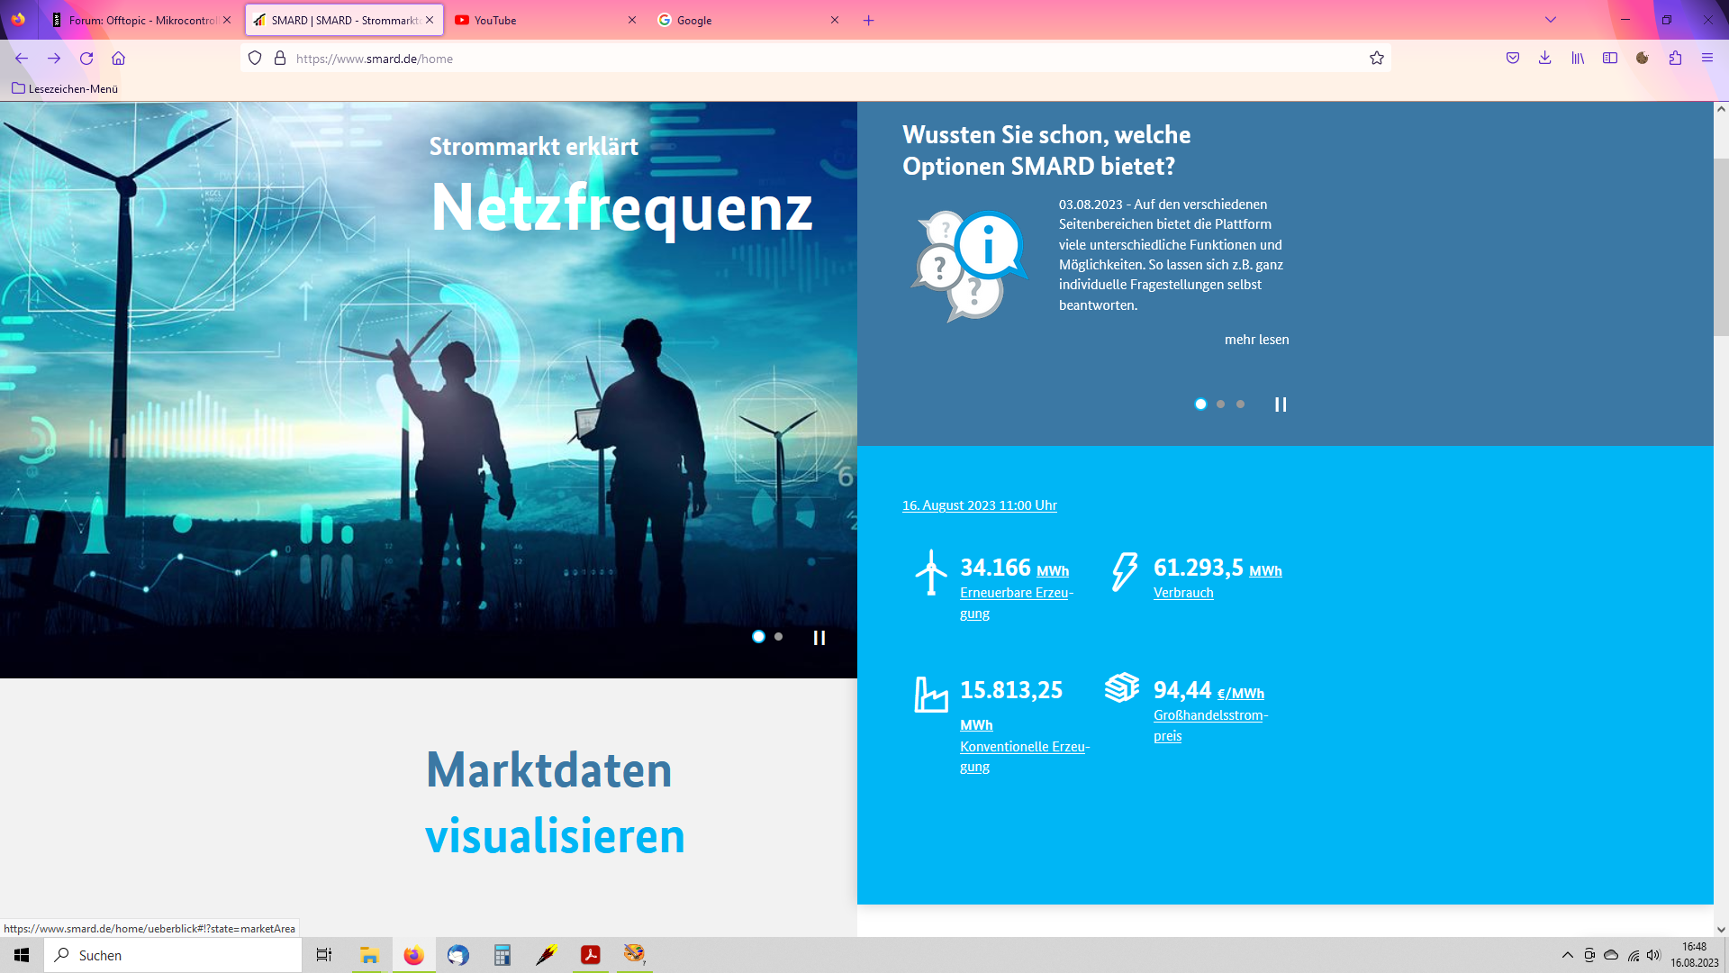Reload the current page
1729x973 pixels.
tap(86, 59)
